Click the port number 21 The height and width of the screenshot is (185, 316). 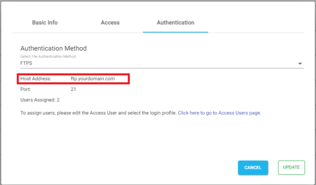click(x=73, y=89)
